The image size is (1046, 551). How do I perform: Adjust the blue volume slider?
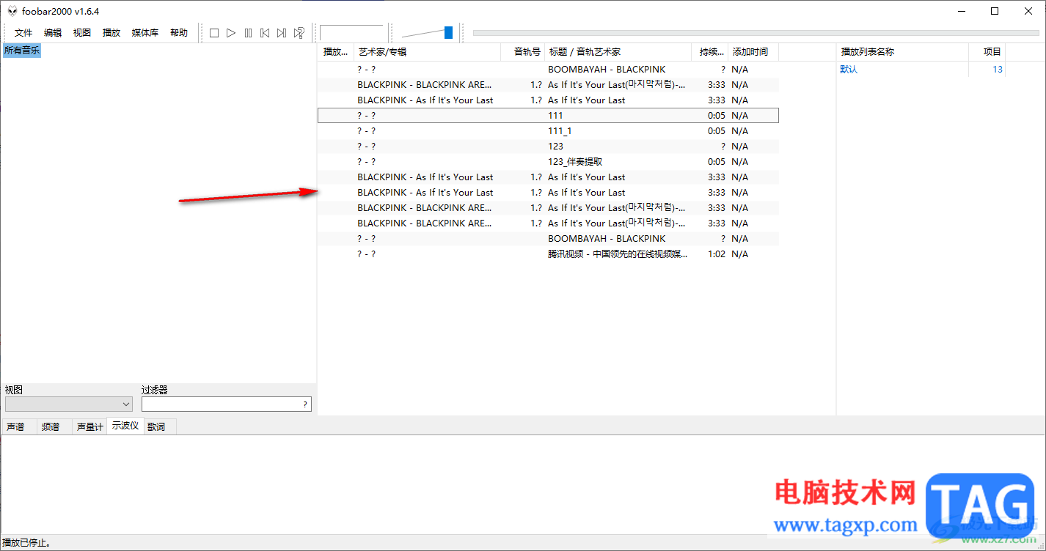click(448, 32)
